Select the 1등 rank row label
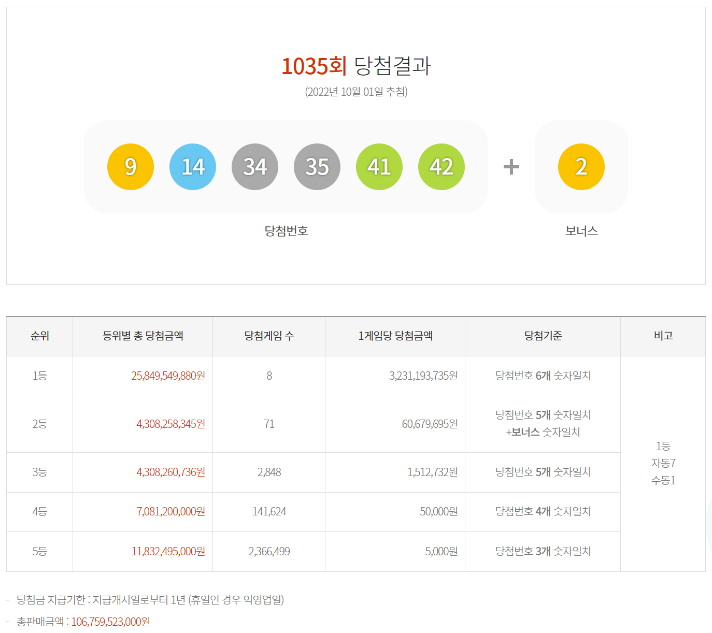Viewport: 712px width, 633px height. click(39, 376)
